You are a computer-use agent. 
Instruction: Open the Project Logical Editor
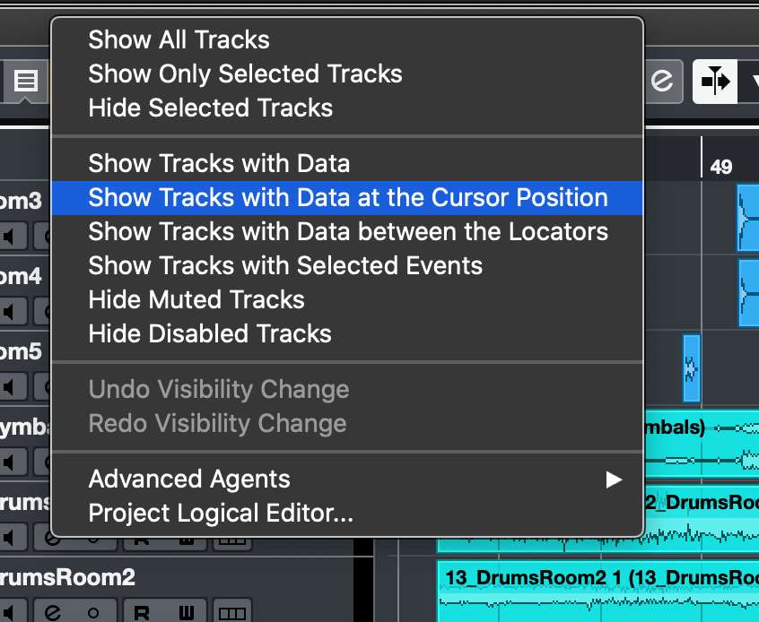[x=220, y=513]
